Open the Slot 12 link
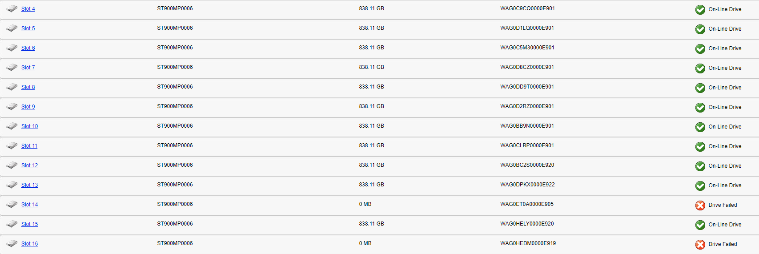This screenshot has height=254, width=759. coord(29,165)
